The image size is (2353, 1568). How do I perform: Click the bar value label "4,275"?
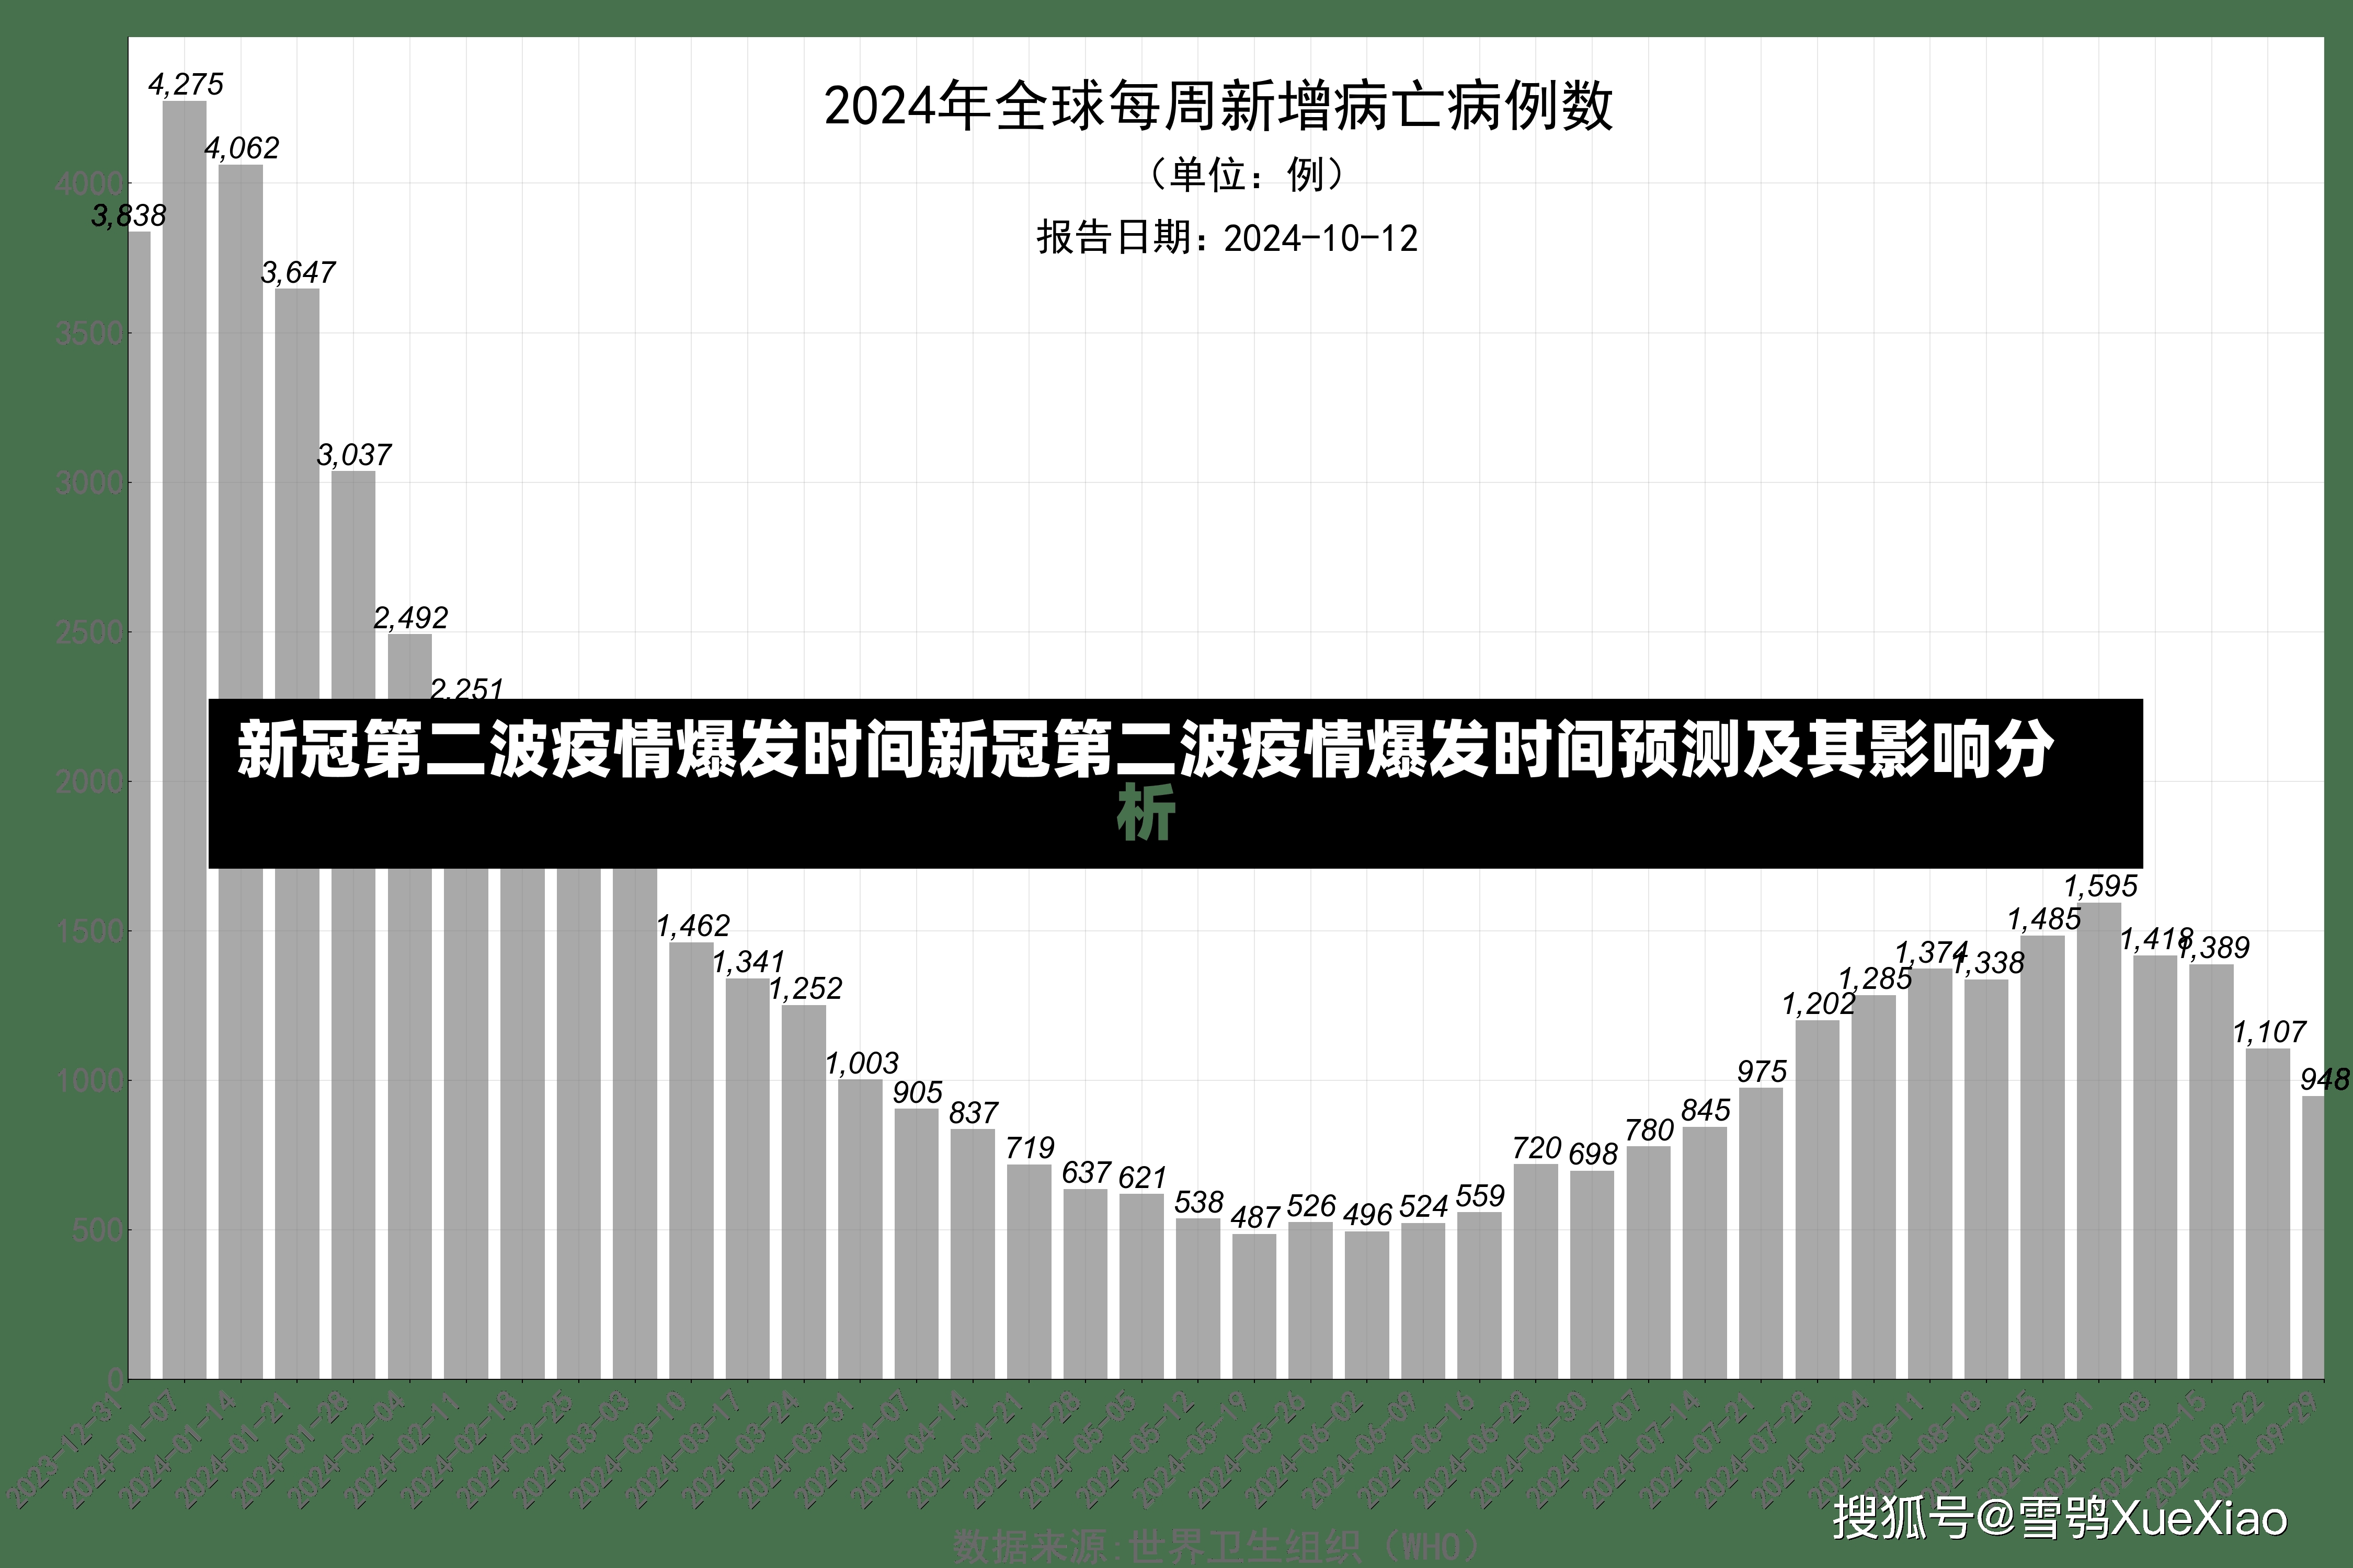[x=186, y=84]
